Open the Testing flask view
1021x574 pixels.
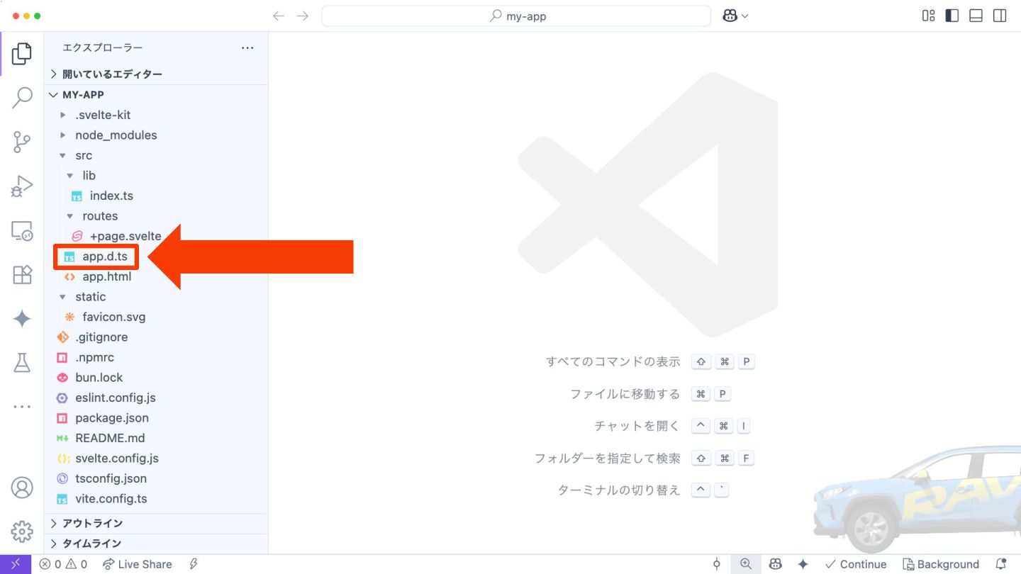coord(22,363)
